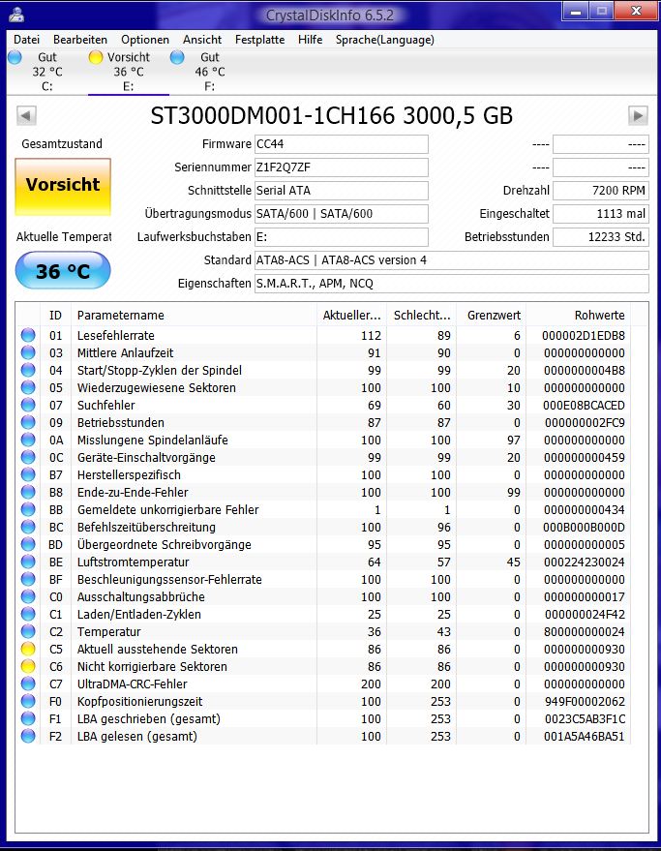Click status icon of Übergeordnete Schreibvorgänge row

coord(28,544)
